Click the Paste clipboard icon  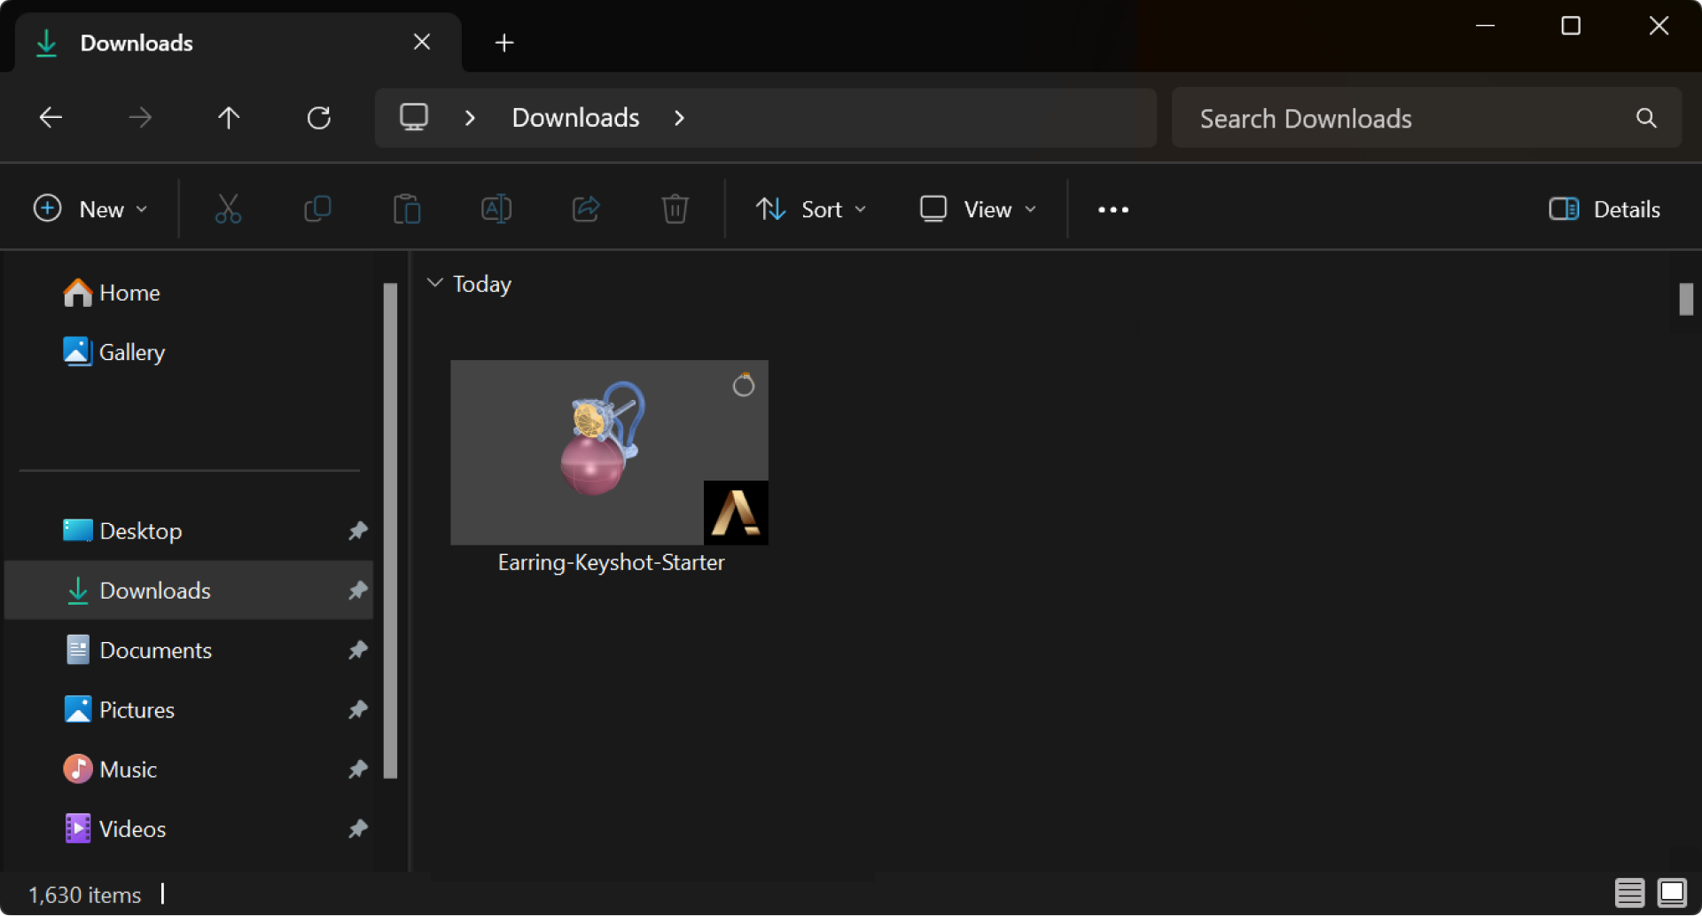click(x=407, y=209)
